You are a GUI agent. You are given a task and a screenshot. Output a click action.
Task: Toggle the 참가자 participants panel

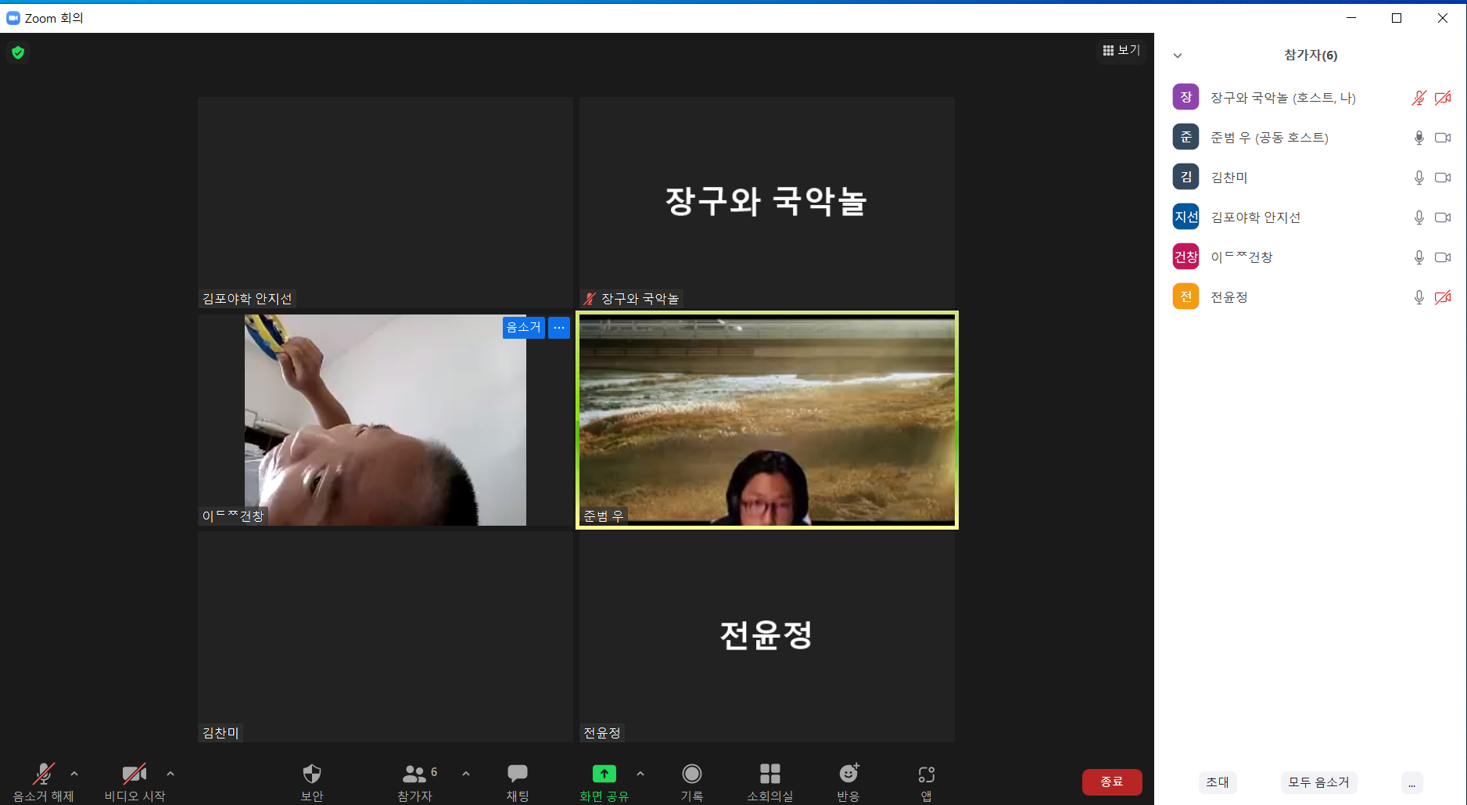(x=415, y=782)
